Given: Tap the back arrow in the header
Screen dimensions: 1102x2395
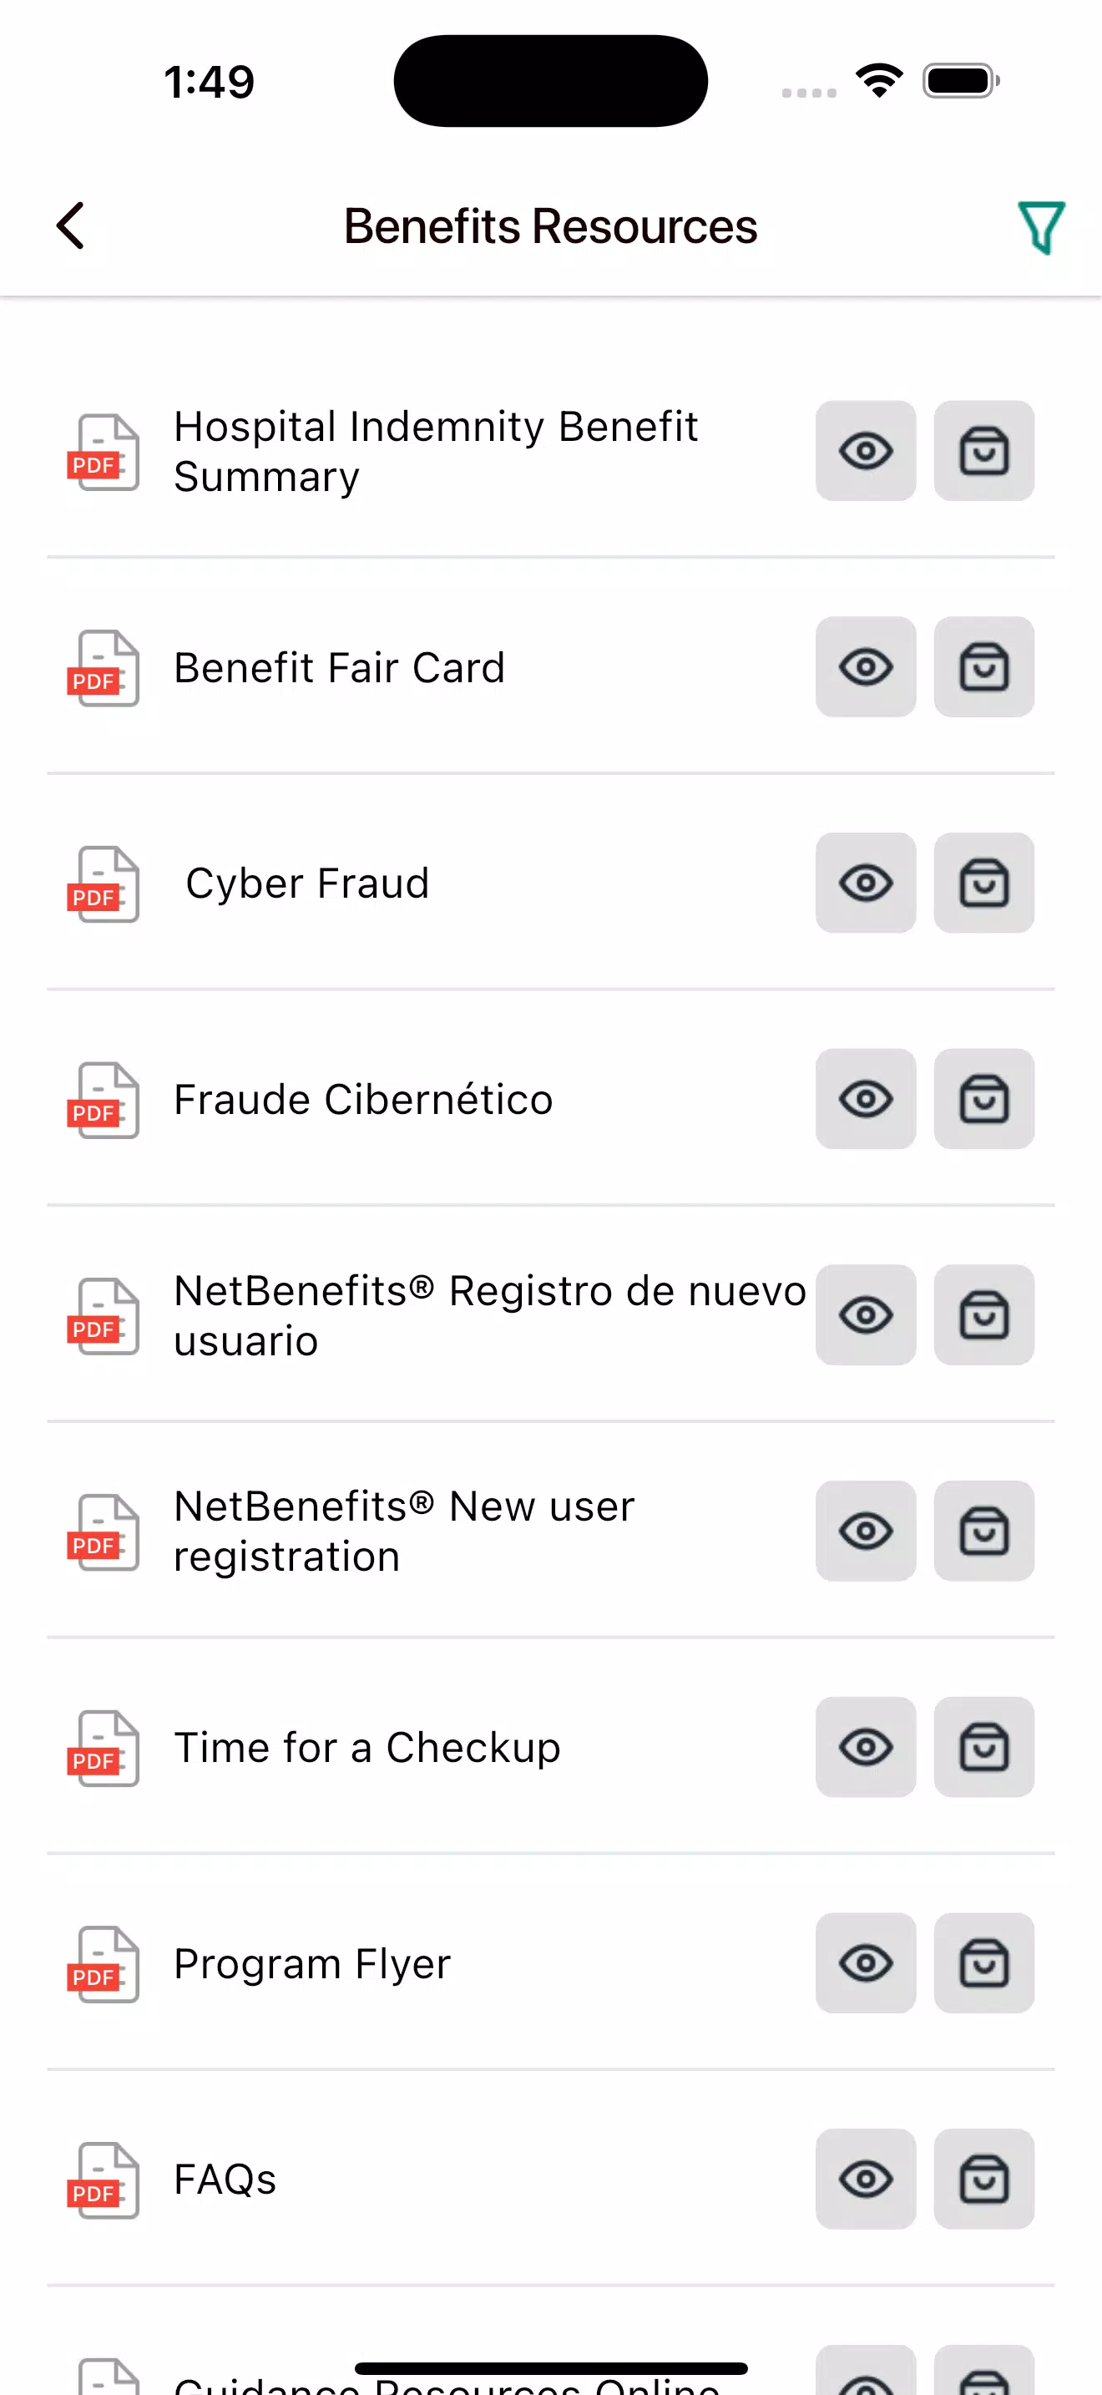Looking at the screenshot, I should (x=71, y=226).
